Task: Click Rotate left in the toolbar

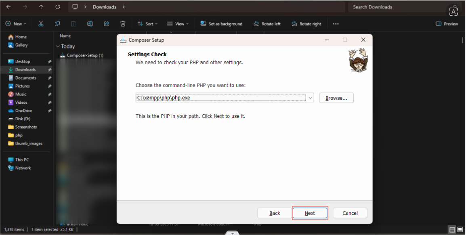Action: click(x=267, y=24)
